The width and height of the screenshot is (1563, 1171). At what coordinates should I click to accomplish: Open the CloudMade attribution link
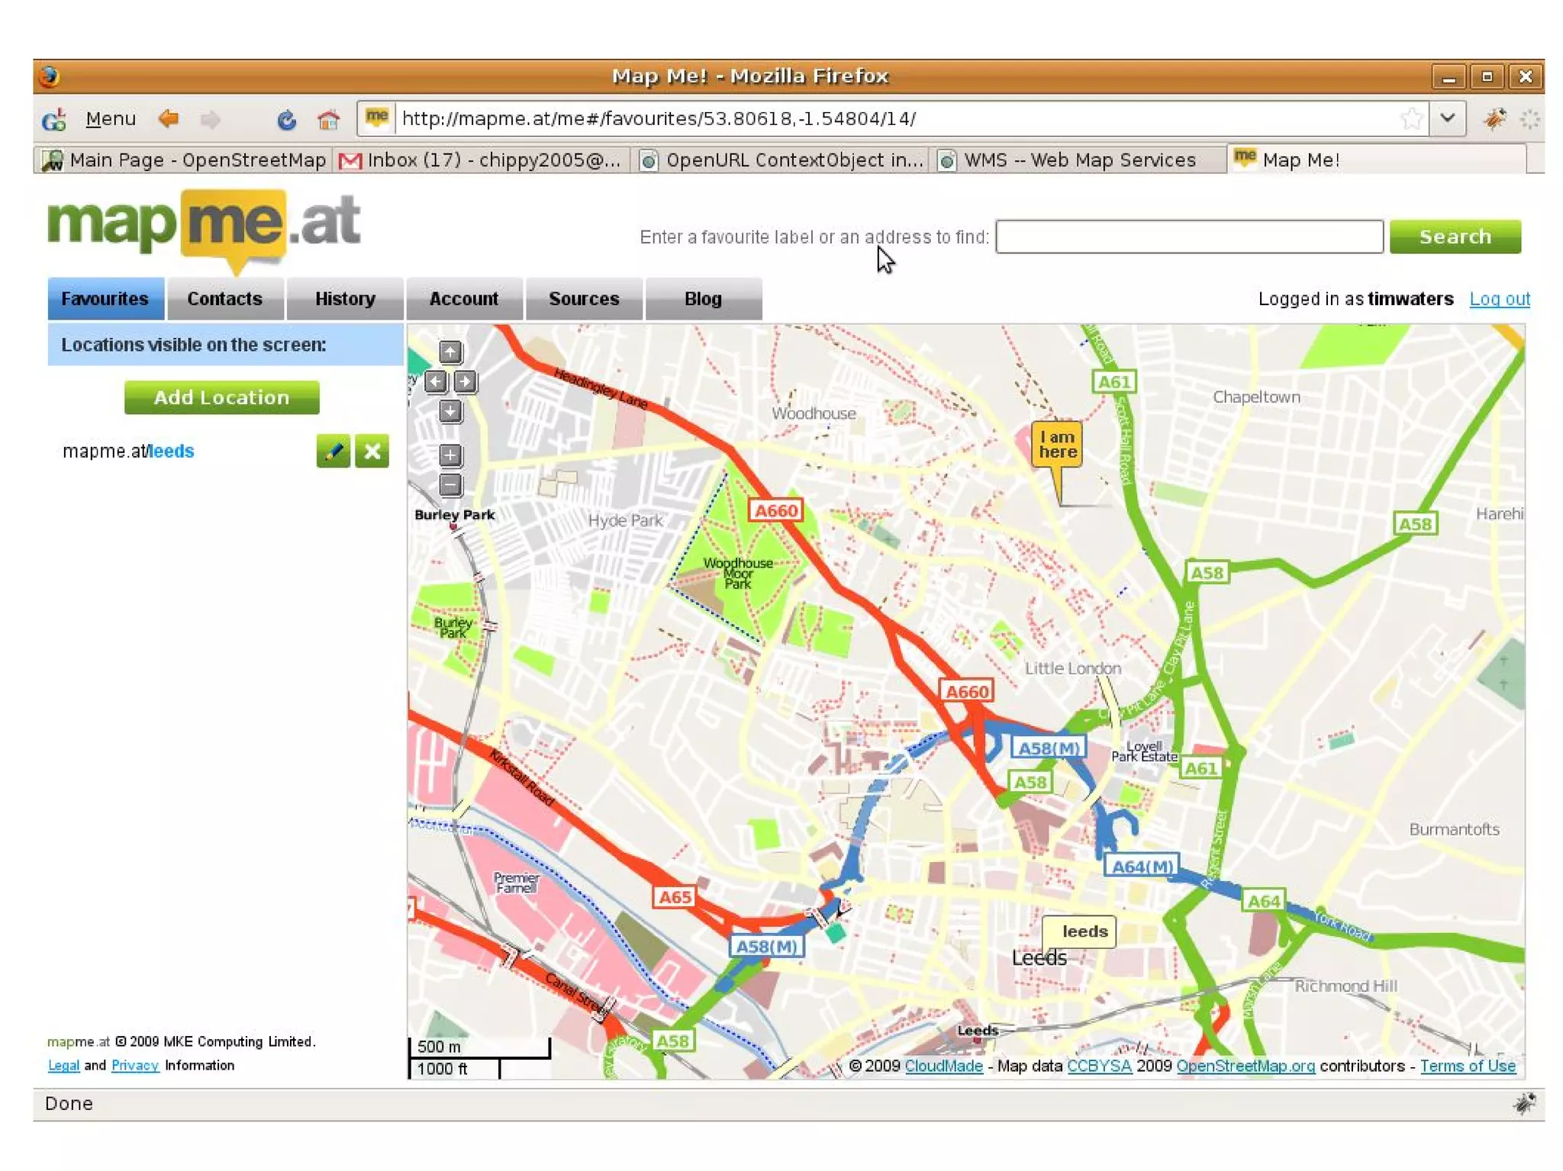(943, 1066)
